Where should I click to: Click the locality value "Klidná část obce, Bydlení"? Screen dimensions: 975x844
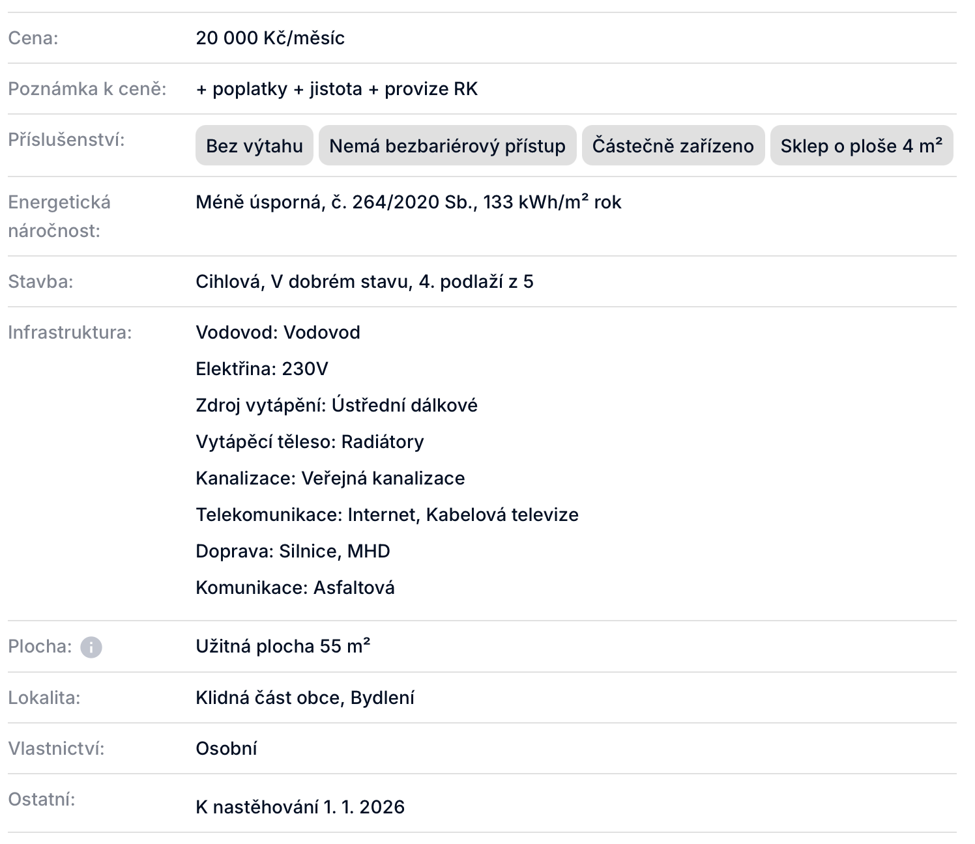click(x=304, y=697)
